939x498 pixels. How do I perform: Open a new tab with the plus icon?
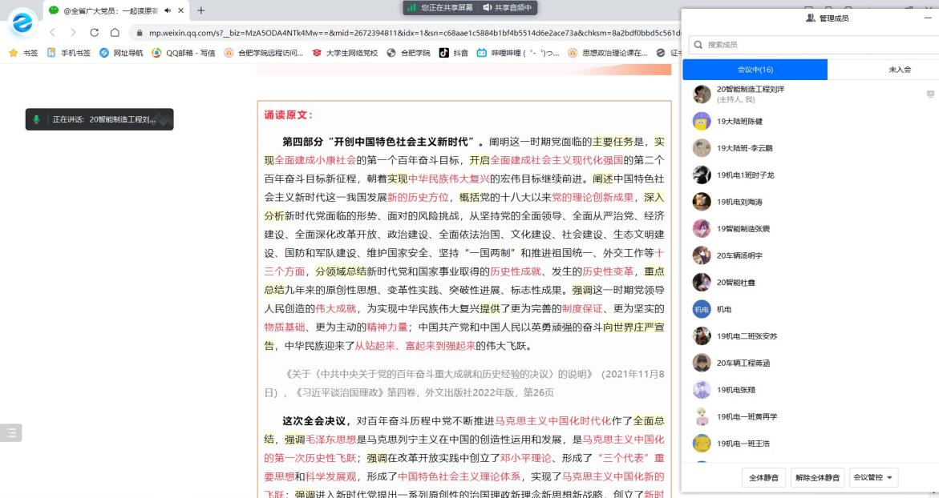[200, 10]
